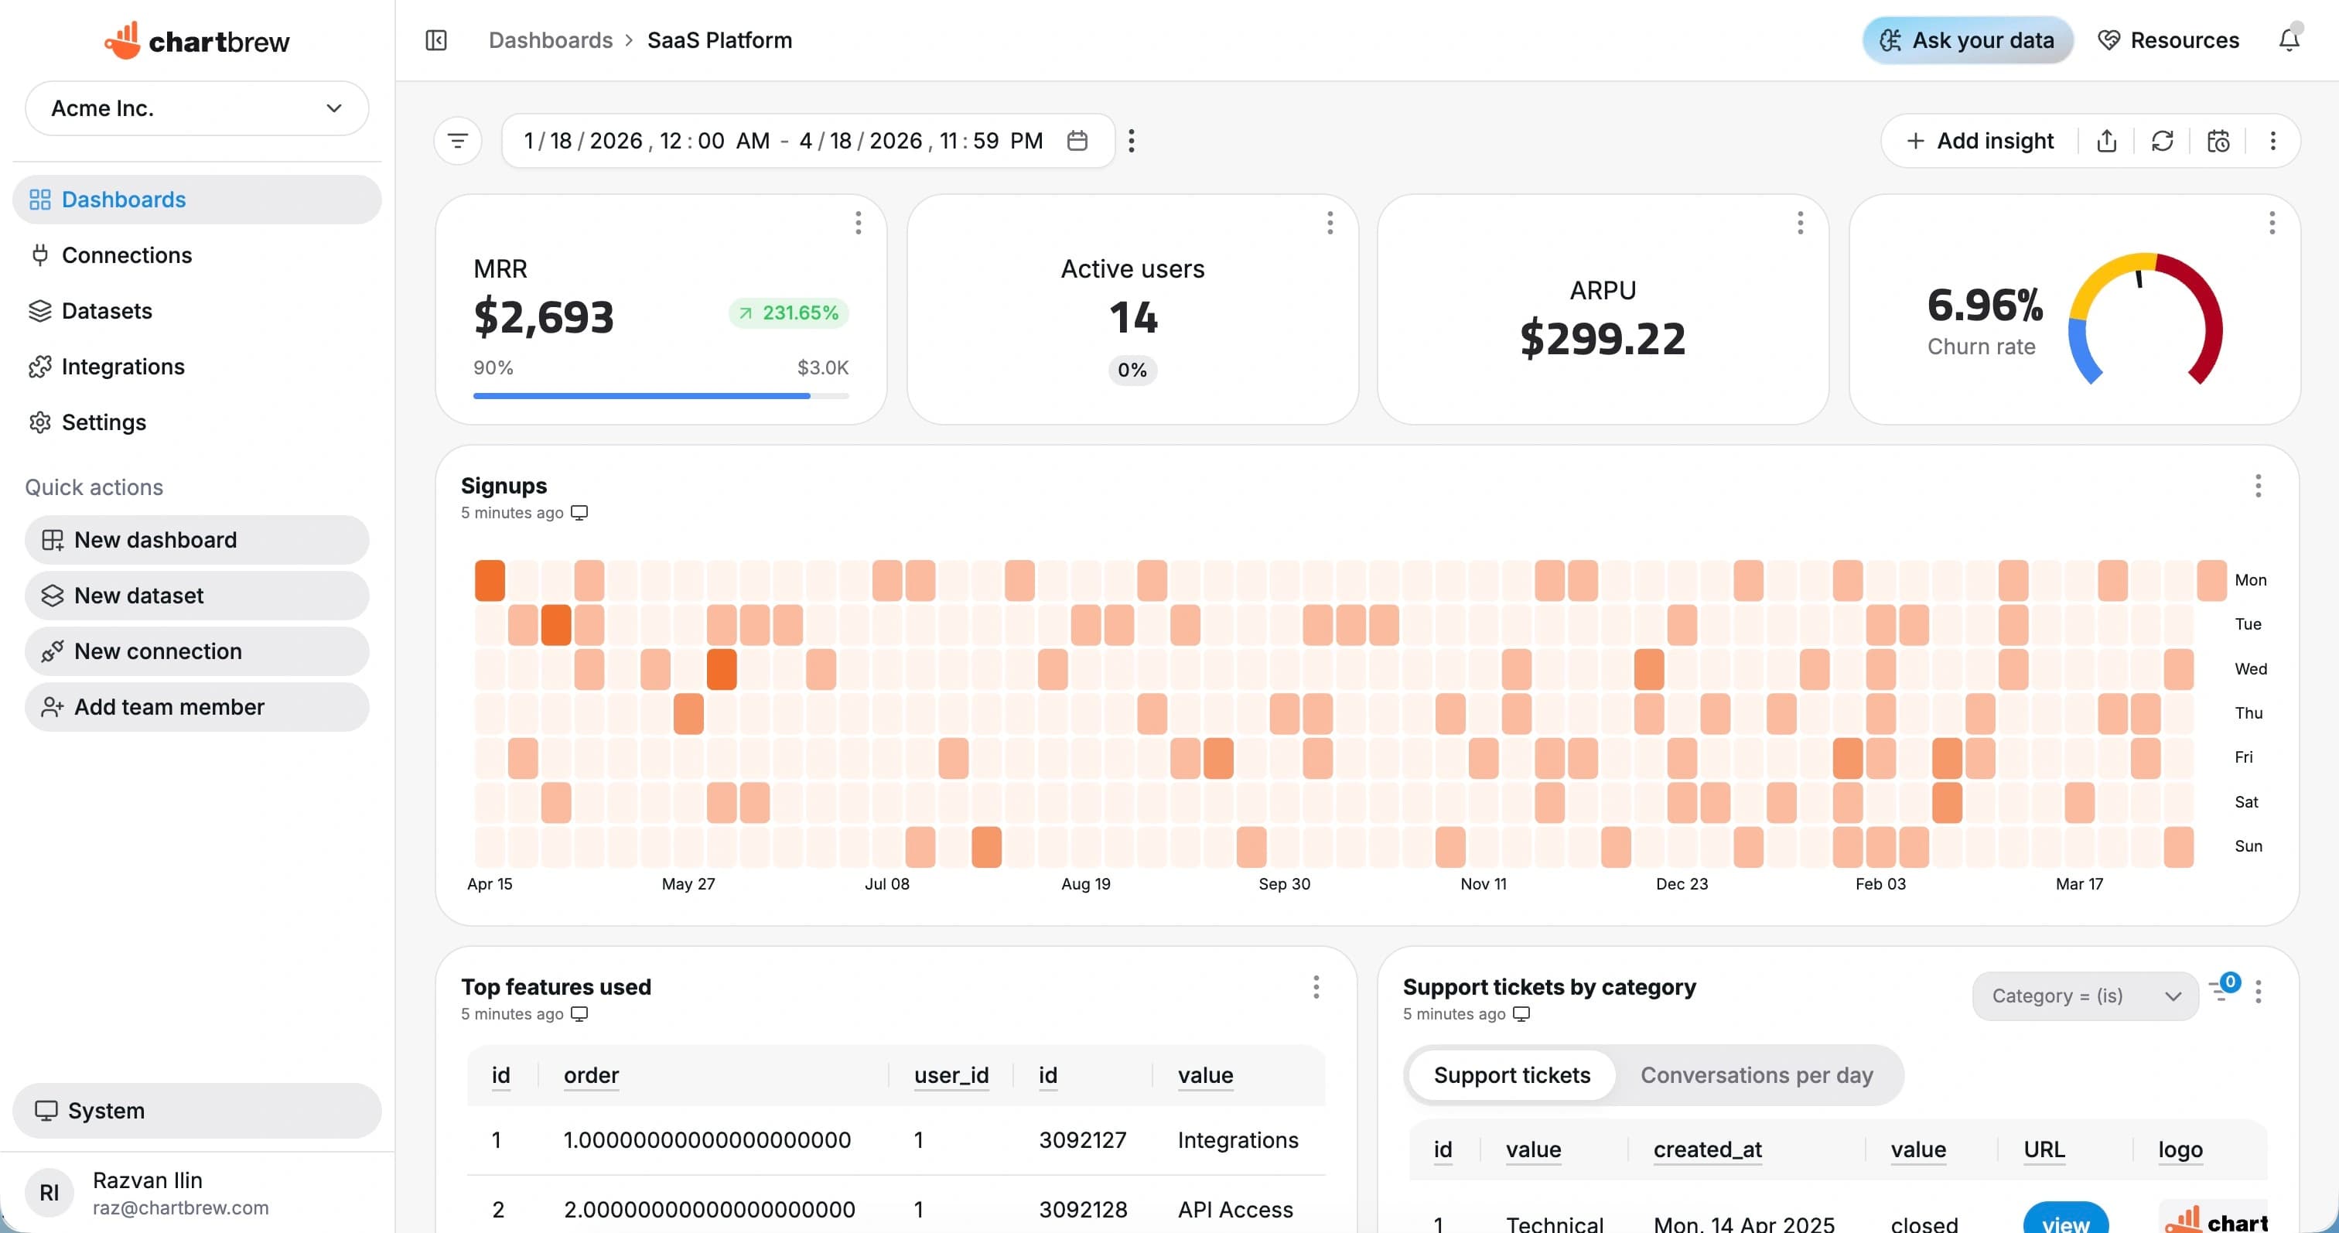Open the date range calendar picker
The height and width of the screenshot is (1233, 2339).
click(x=1077, y=140)
